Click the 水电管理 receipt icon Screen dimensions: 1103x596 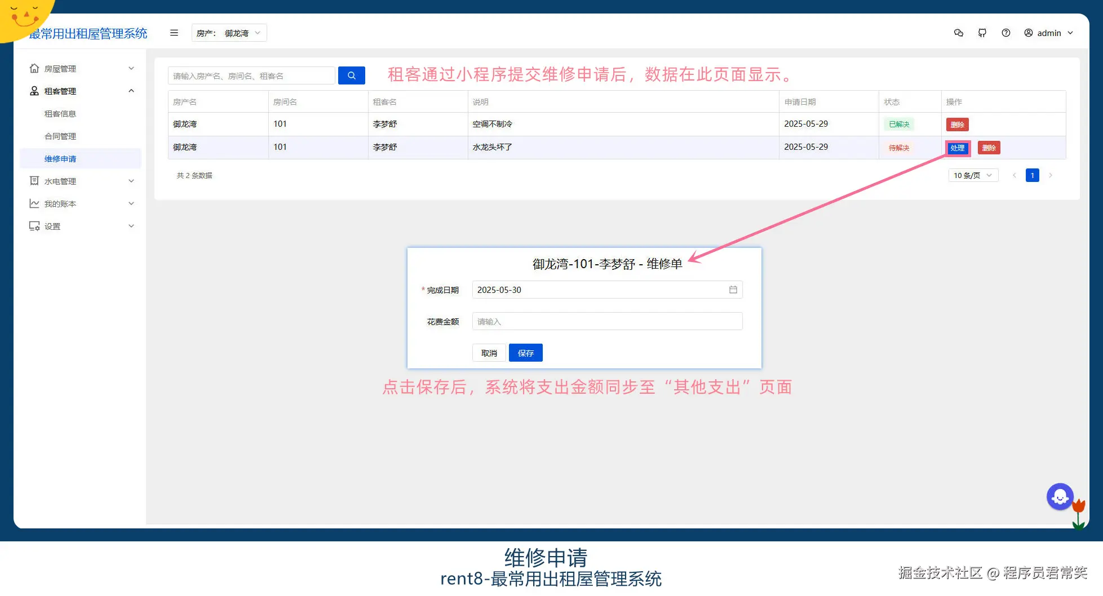[x=34, y=181]
